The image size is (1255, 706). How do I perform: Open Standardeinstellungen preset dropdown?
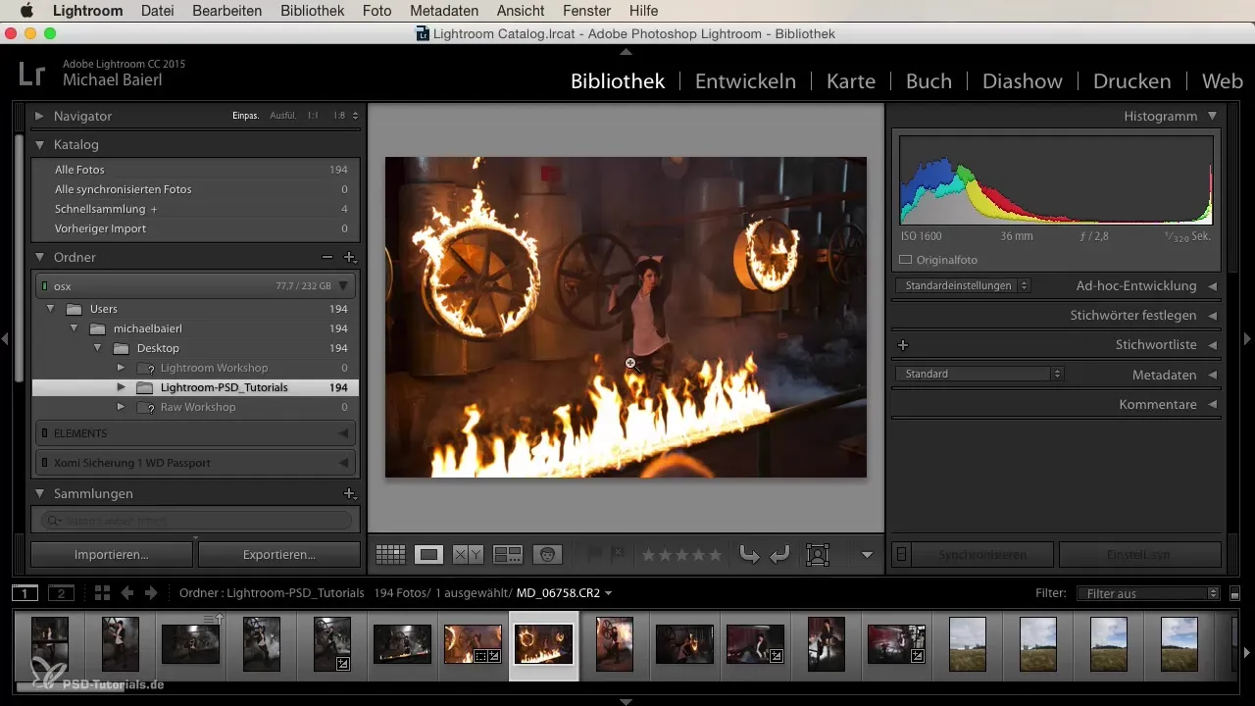(963, 285)
